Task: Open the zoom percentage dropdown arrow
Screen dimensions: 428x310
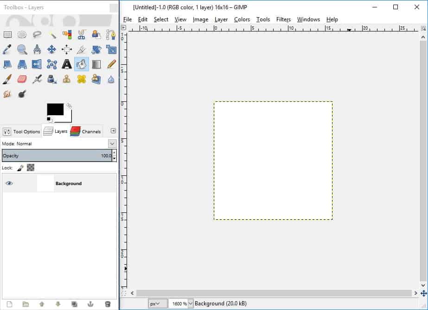Action: pos(191,304)
